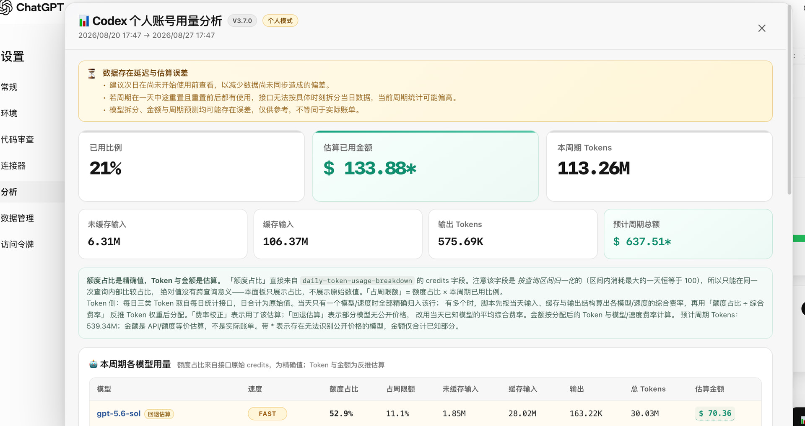This screenshot has height=426, width=805.
Task: Click the 个人模式 badge
Action: point(280,21)
